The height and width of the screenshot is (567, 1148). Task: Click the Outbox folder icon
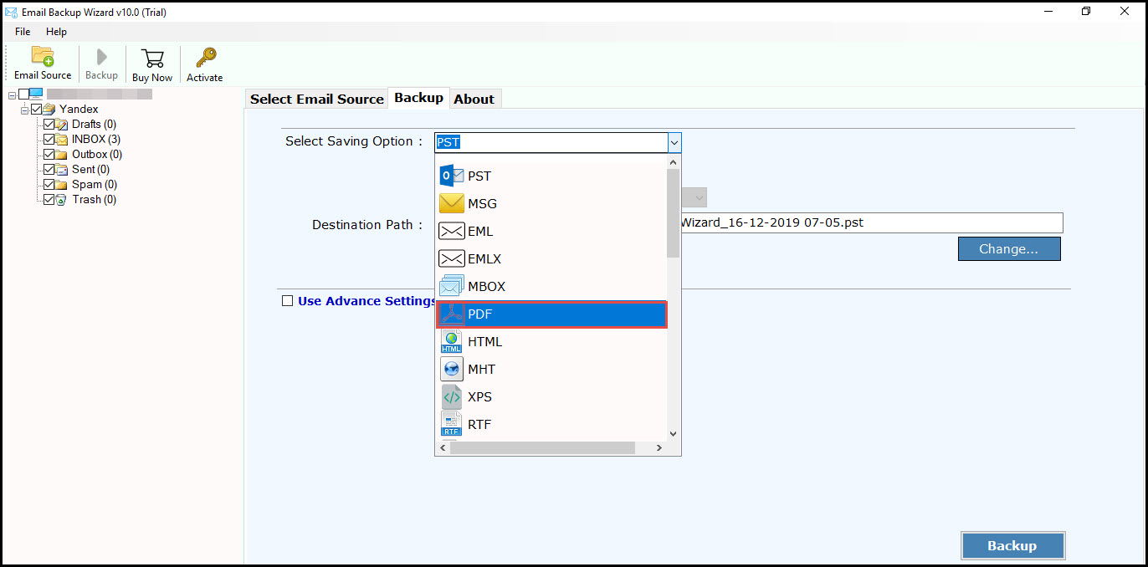pyautogui.click(x=62, y=154)
